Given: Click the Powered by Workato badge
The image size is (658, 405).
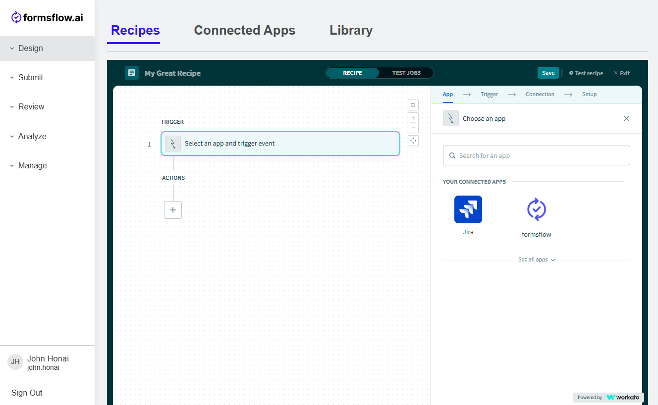Looking at the screenshot, I should pos(609,397).
